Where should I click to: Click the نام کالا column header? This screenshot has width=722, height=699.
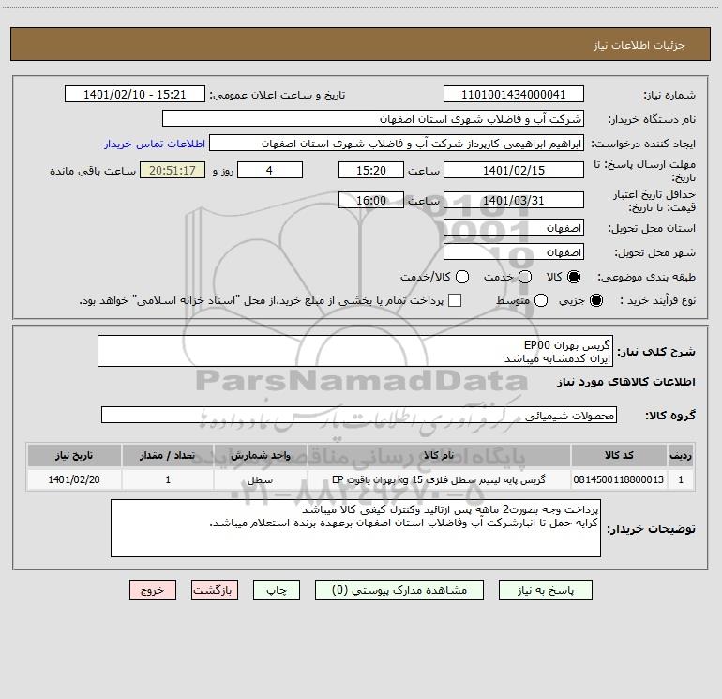pyautogui.click(x=439, y=455)
